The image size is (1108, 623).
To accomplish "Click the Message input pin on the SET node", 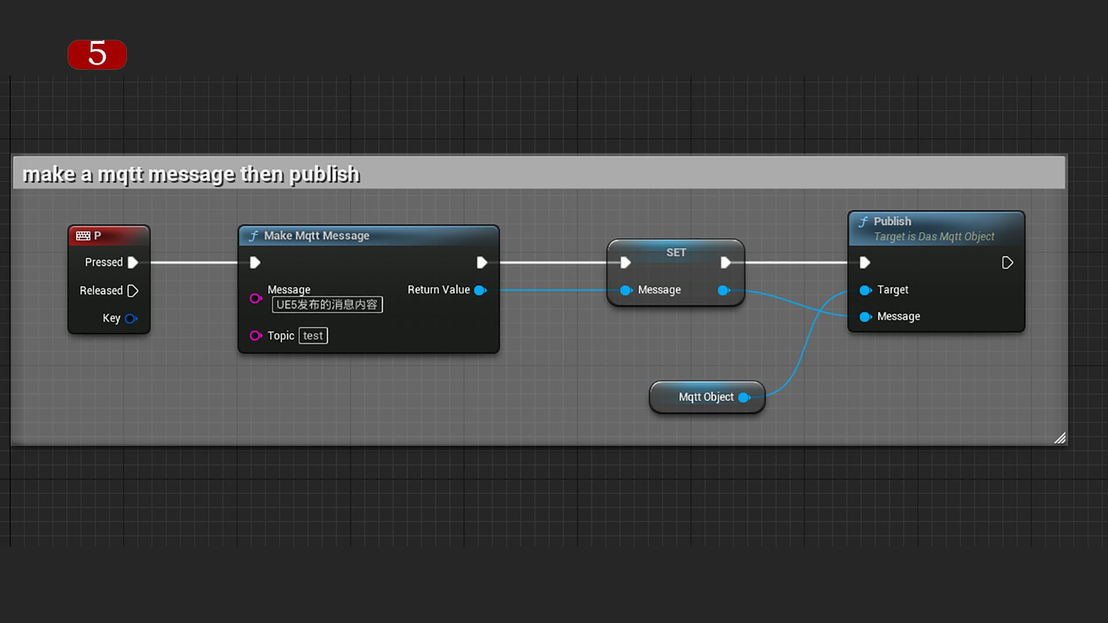I will (626, 290).
